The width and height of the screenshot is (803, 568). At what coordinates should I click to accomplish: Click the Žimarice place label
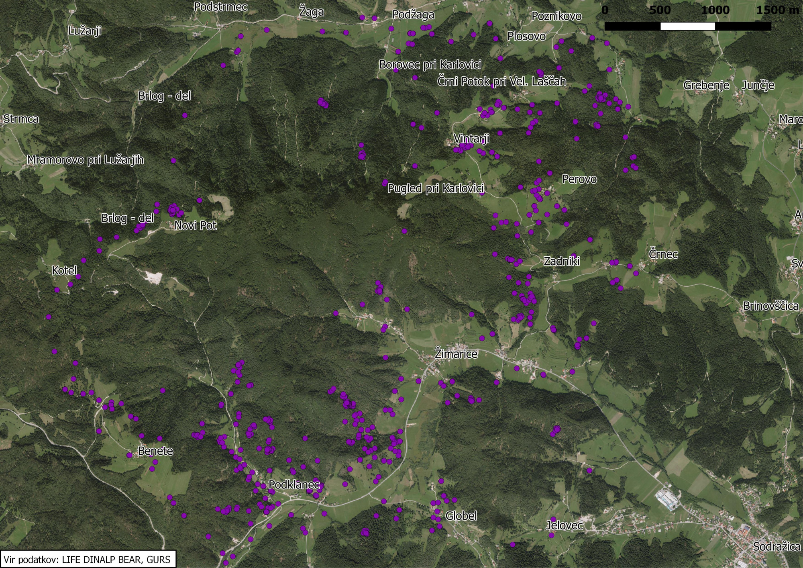[456, 354]
